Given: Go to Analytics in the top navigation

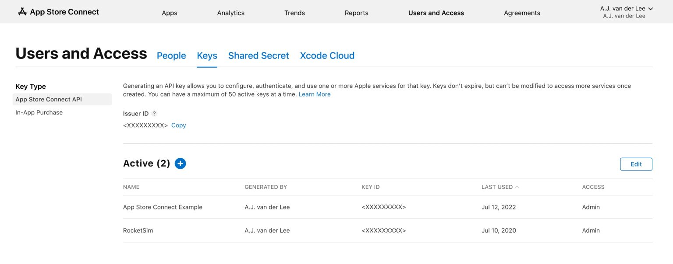Looking at the screenshot, I should pos(230,13).
